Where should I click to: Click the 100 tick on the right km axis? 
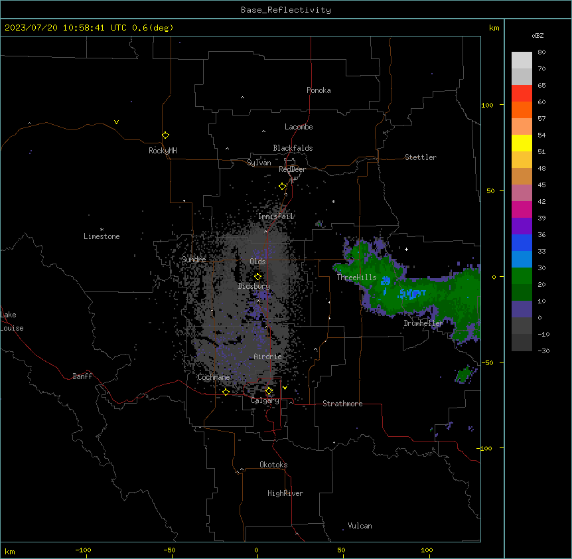(x=487, y=105)
